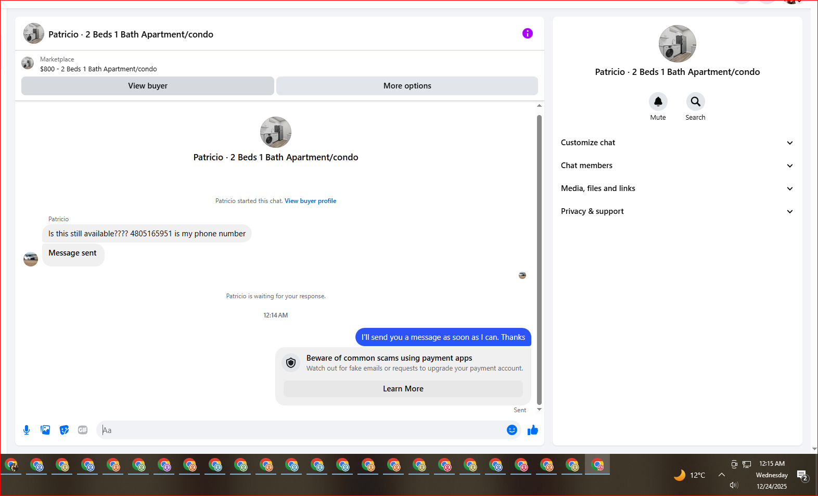Click the blue "I'll send you a message" bubble

coord(443,337)
